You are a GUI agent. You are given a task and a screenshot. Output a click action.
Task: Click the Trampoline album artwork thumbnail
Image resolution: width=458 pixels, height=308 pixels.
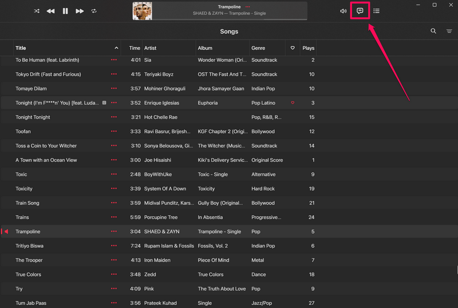pyautogui.click(x=143, y=11)
